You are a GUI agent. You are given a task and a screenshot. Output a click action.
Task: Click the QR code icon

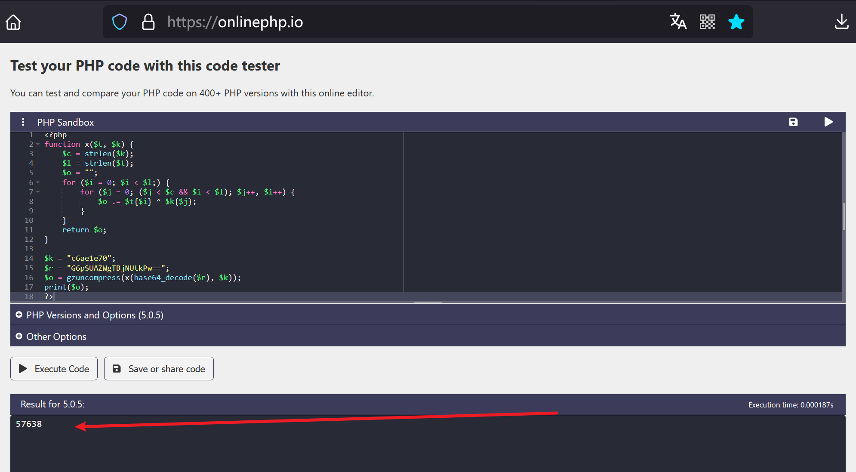point(707,22)
